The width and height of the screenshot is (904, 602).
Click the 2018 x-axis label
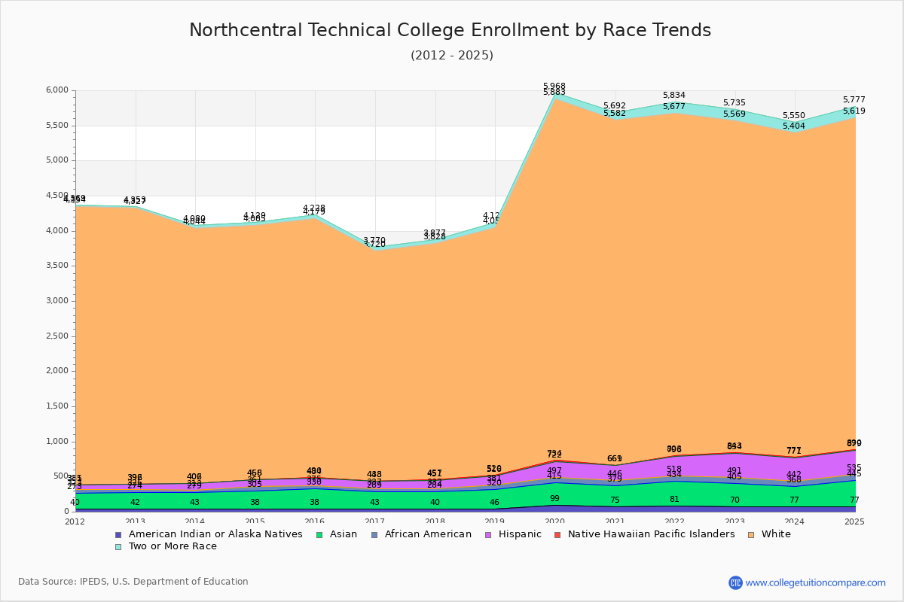coord(435,521)
